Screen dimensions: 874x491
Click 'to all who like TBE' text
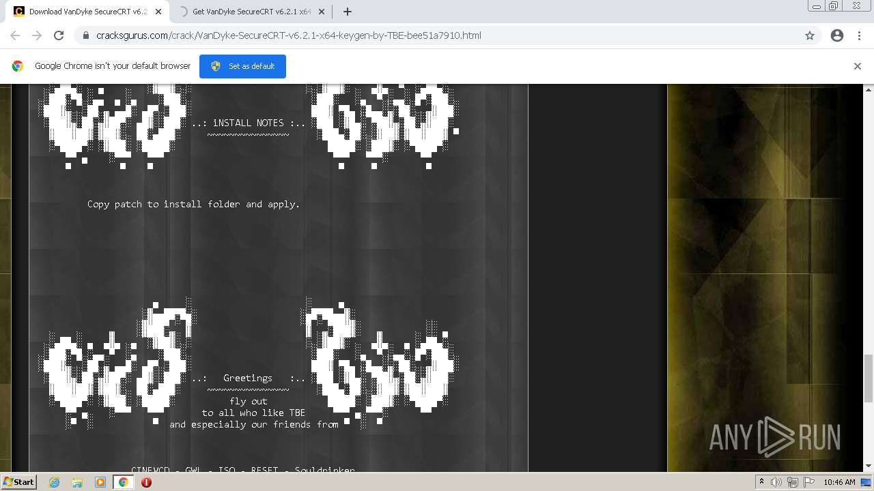(253, 413)
